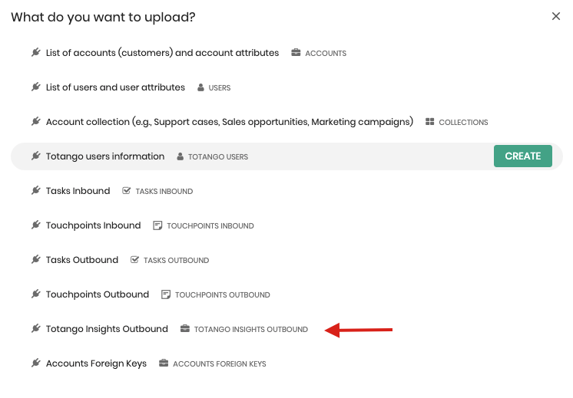Click the ACCOUNTS briefcase icon

click(x=296, y=53)
